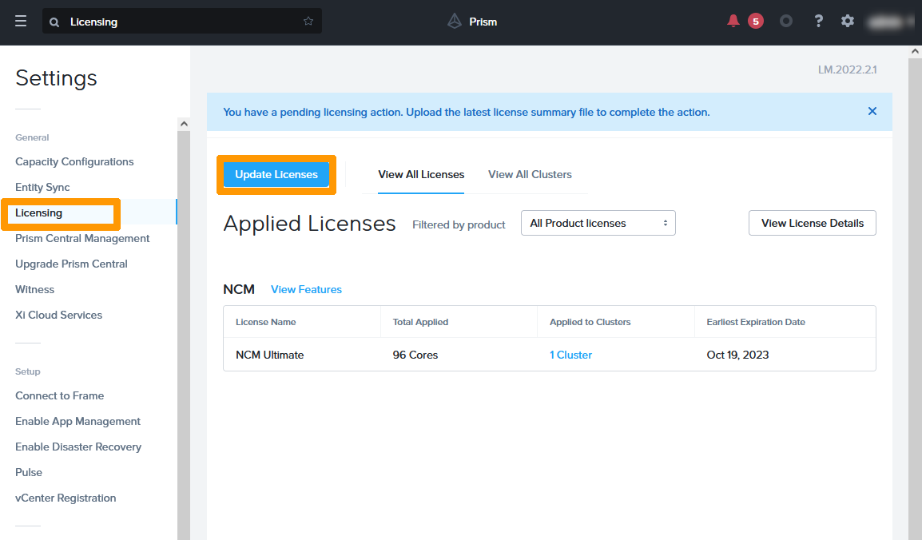Select Upgrade Prism Central from the sidebar
The height and width of the screenshot is (540, 922).
[71, 264]
